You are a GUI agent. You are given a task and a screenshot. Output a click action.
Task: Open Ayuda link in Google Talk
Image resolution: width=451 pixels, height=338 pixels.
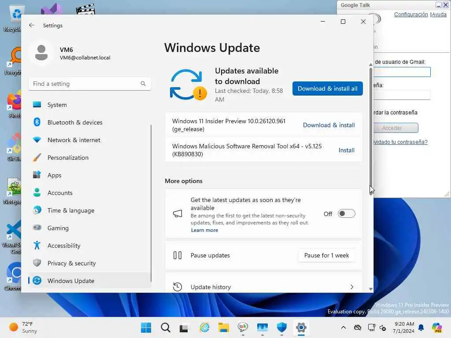pyautogui.click(x=439, y=15)
